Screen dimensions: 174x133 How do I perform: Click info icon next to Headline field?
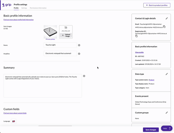(x=79, y=54)
